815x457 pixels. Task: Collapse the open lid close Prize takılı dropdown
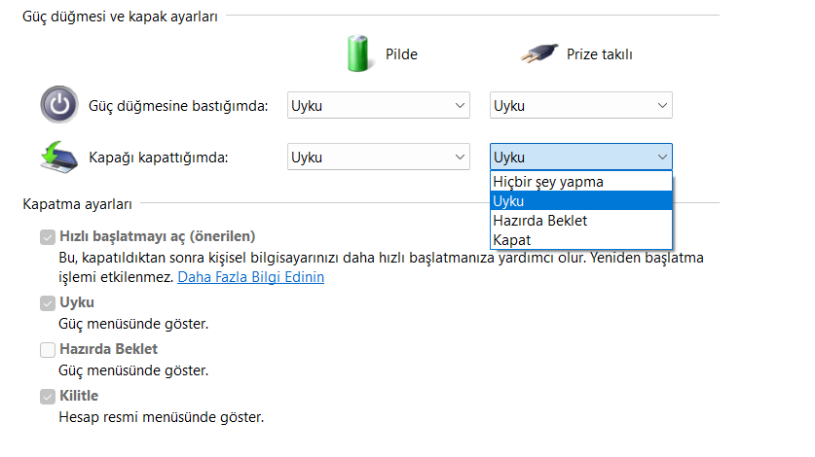tap(581, 157)
